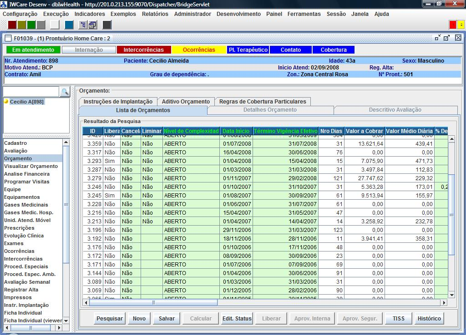Click the green square toolbar icon

click(31, 25)
